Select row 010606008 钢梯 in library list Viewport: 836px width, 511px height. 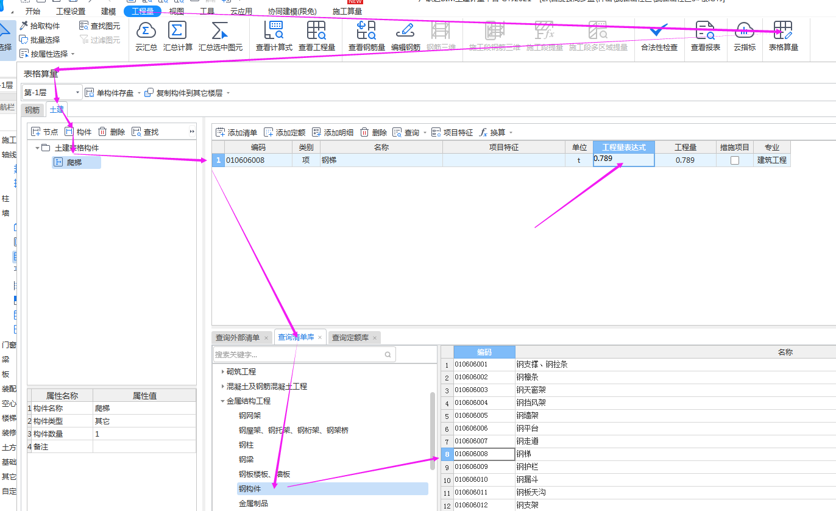click(x=639, y=454)
